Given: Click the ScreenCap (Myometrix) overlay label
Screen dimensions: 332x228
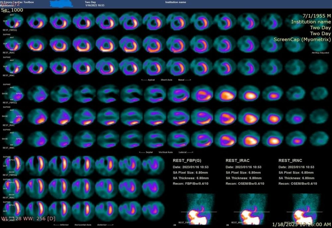Looking at the screenshot, I should 302,39.
